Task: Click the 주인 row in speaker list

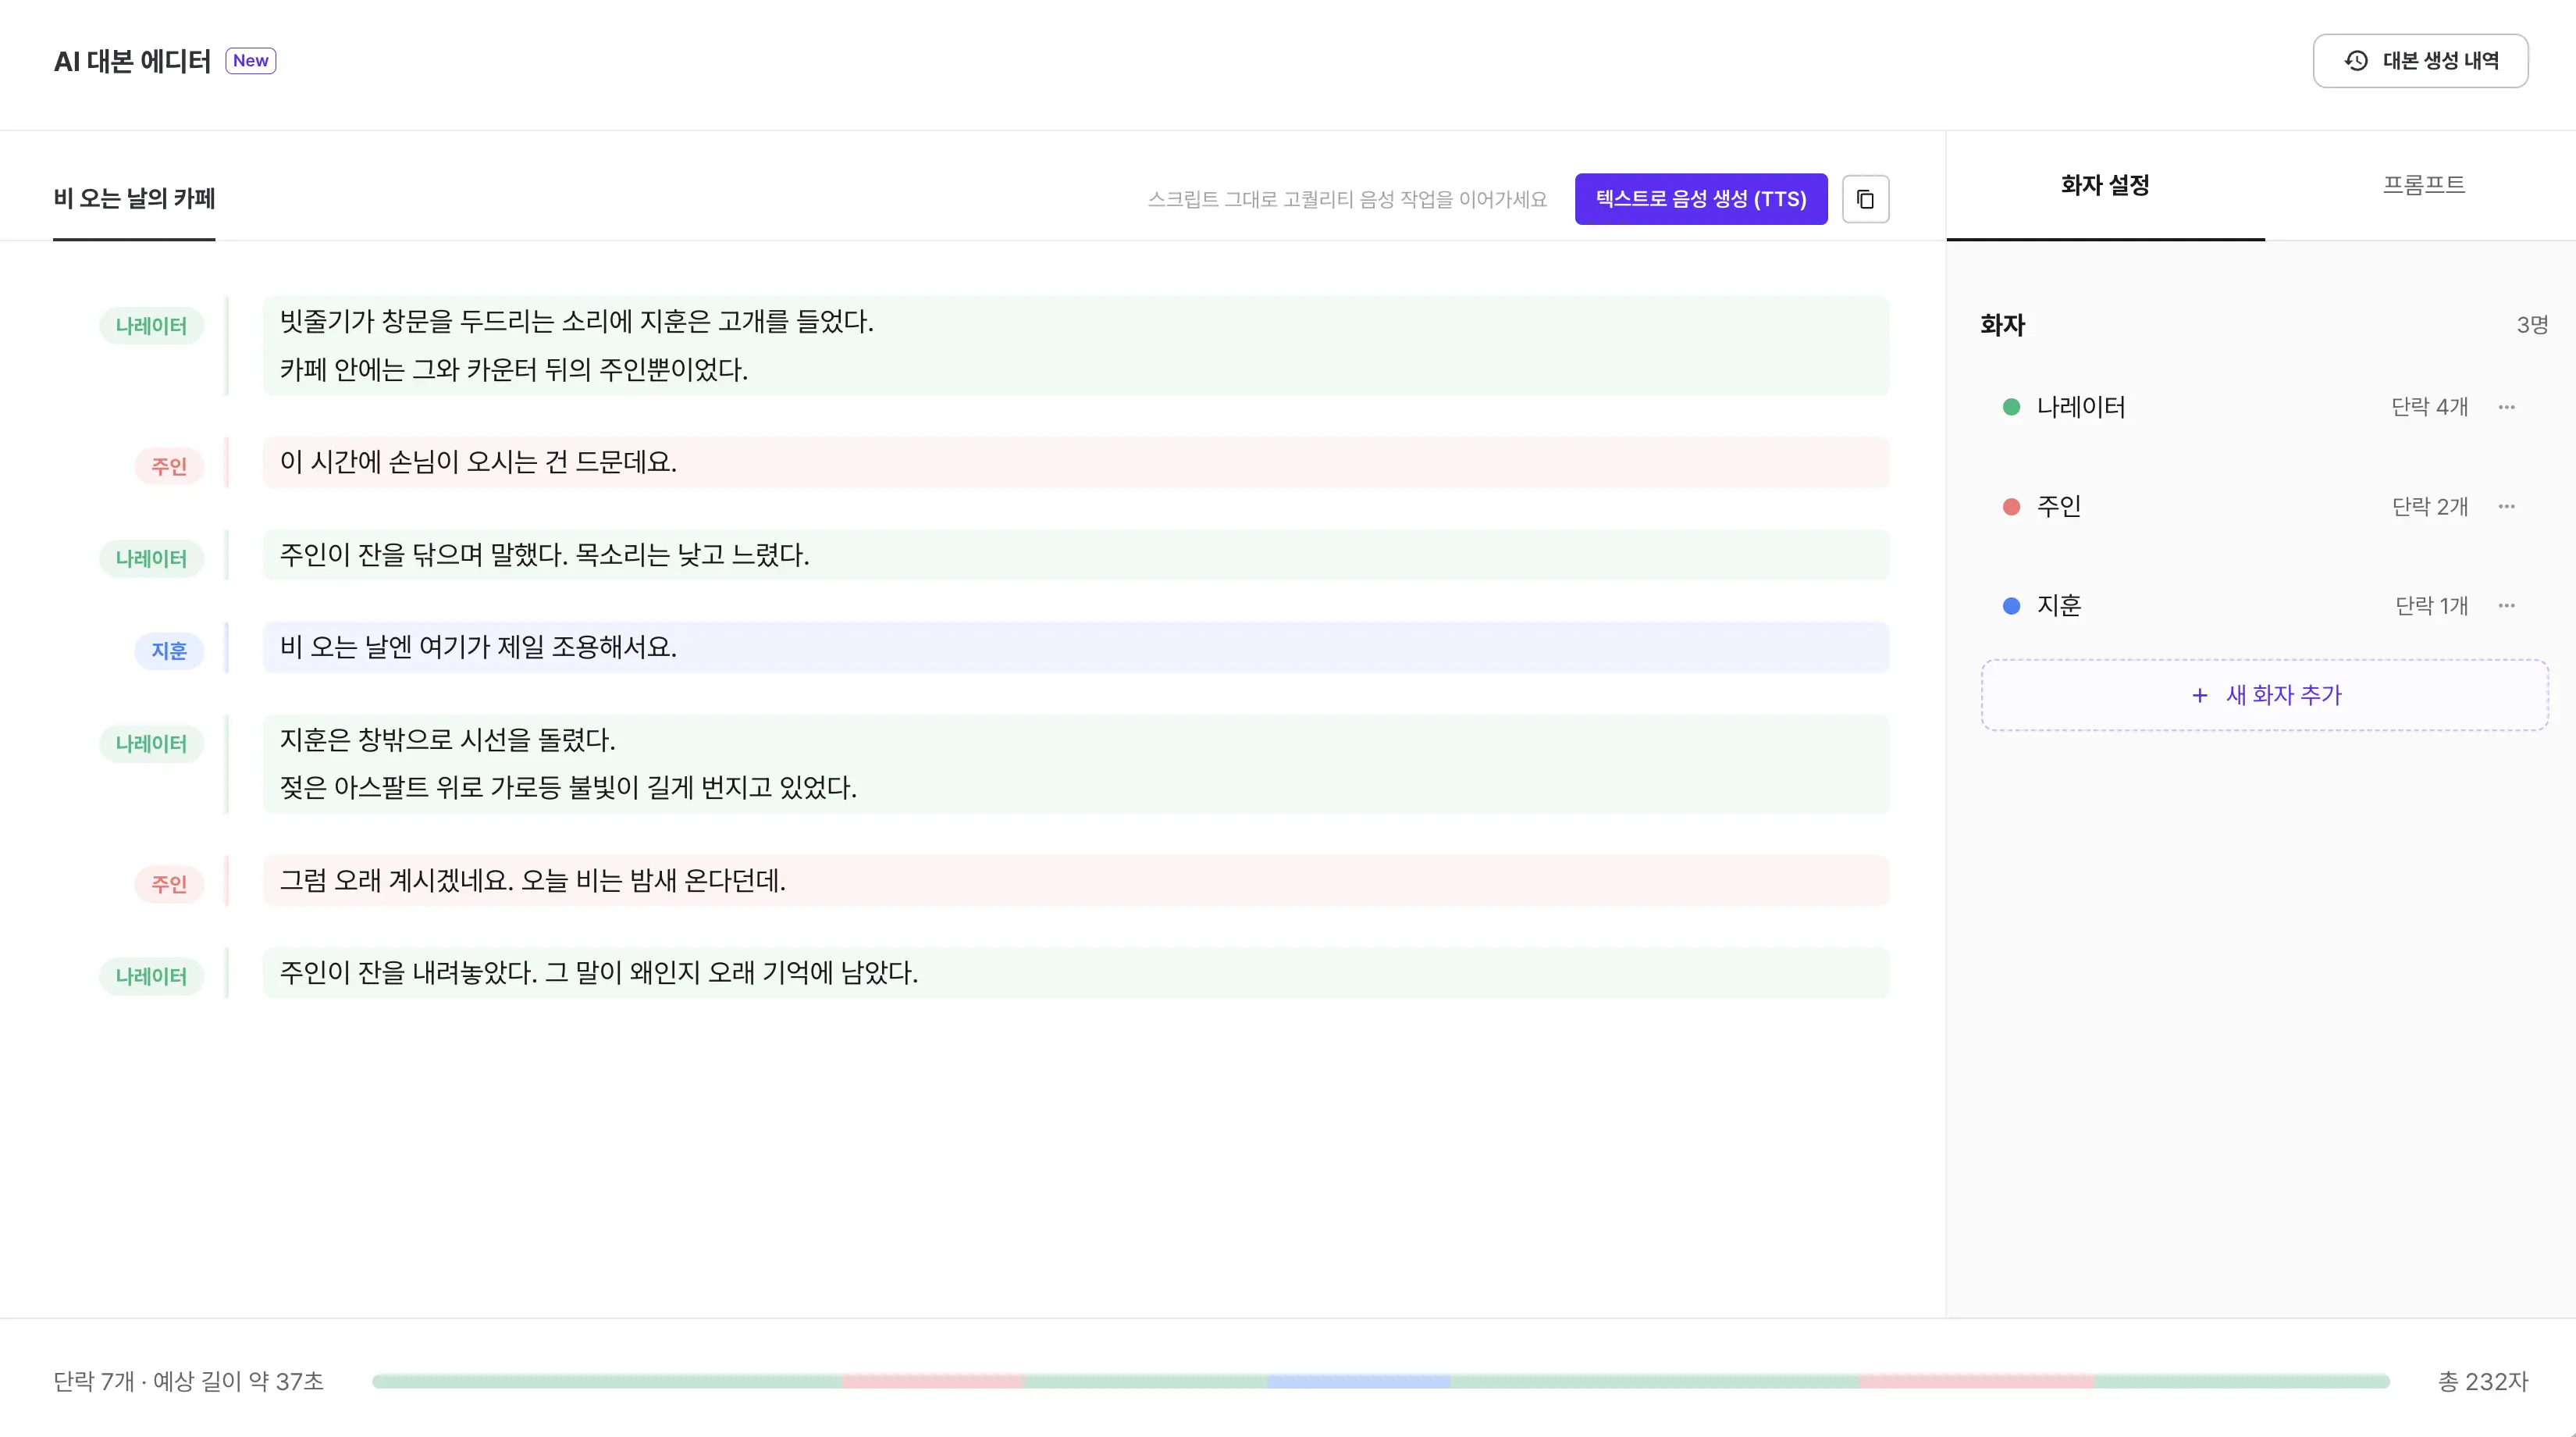Action: click(x=2264, y=506)
